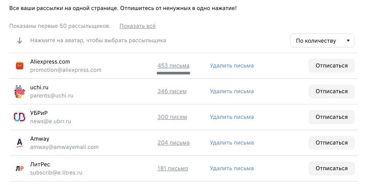Unsubscribe from Aliexpress.com with Отписаться
This screenshot has height=185, width=367.
(331, 66)
